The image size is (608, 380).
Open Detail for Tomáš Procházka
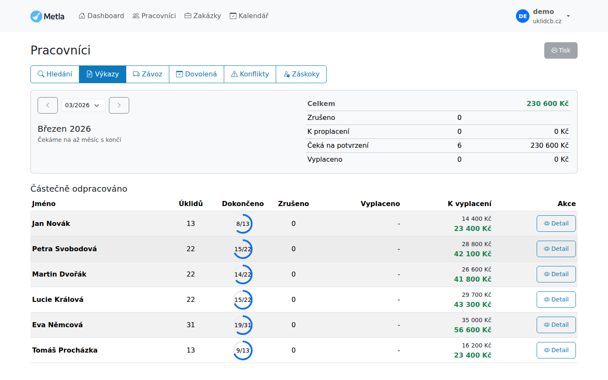point(556,350)
